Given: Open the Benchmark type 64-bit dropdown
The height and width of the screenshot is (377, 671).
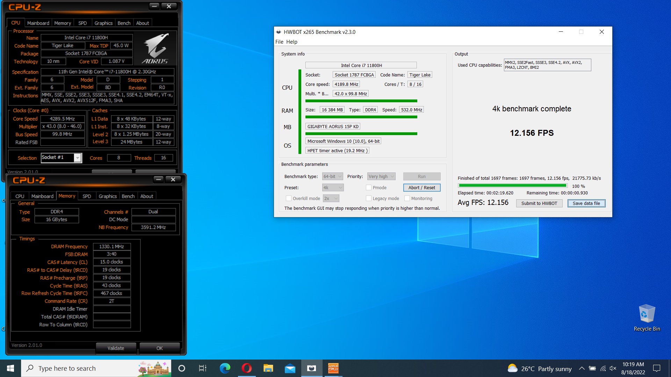Looking at the screenshot, I should 332,177.
